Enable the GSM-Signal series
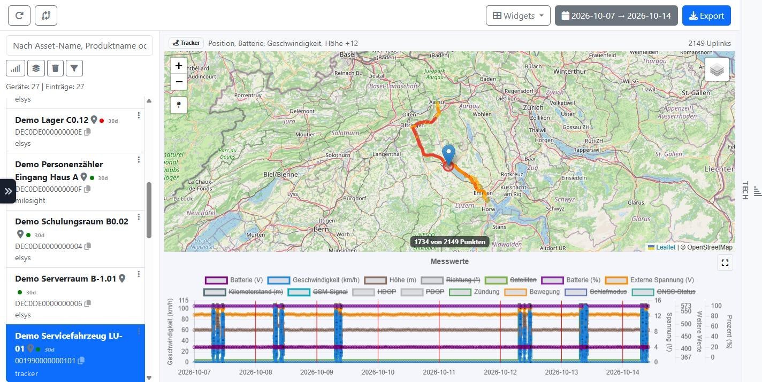The width and height of the screenshot is (762, 382). pos(317,292)
